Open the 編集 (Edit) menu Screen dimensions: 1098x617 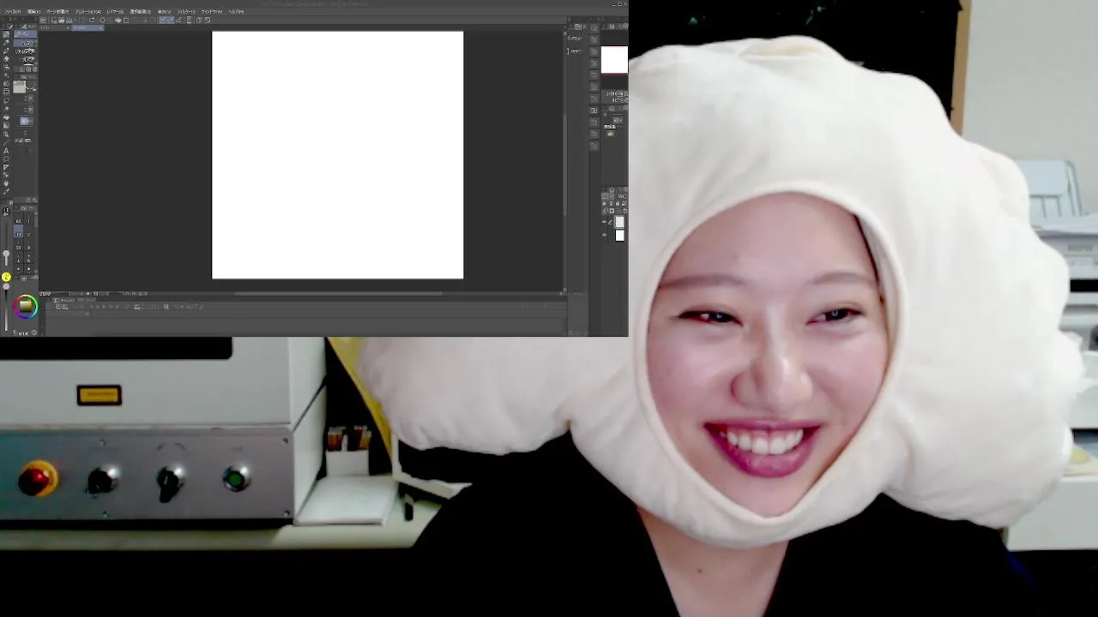(33, 12)
